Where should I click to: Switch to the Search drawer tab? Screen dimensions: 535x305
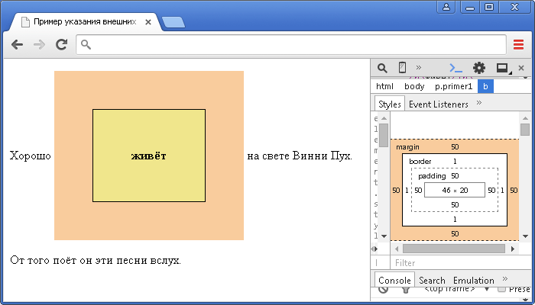pos(432,280)
